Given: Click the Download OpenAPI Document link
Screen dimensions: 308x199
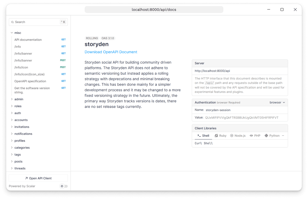Looking at the screenshot, I should coord(111,52).
